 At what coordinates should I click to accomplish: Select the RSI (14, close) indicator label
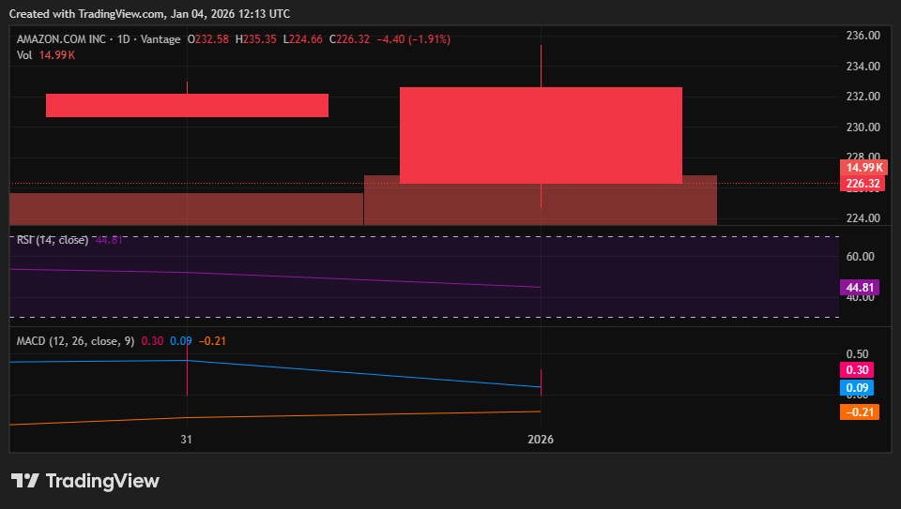53,240
